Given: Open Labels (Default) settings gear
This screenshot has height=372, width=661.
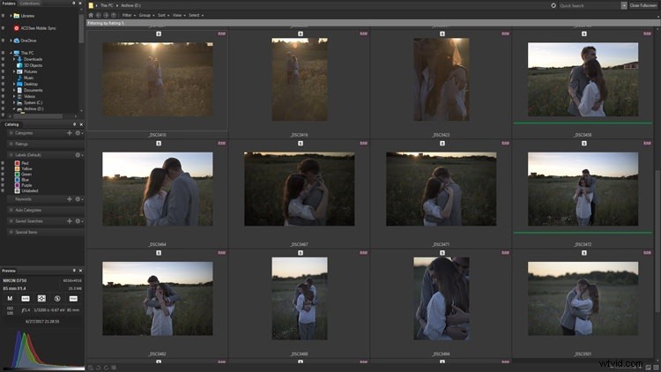Looking at the screenshot, I should tap(78, 155).
